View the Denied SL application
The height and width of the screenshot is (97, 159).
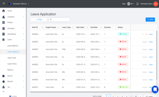[151, 65]
